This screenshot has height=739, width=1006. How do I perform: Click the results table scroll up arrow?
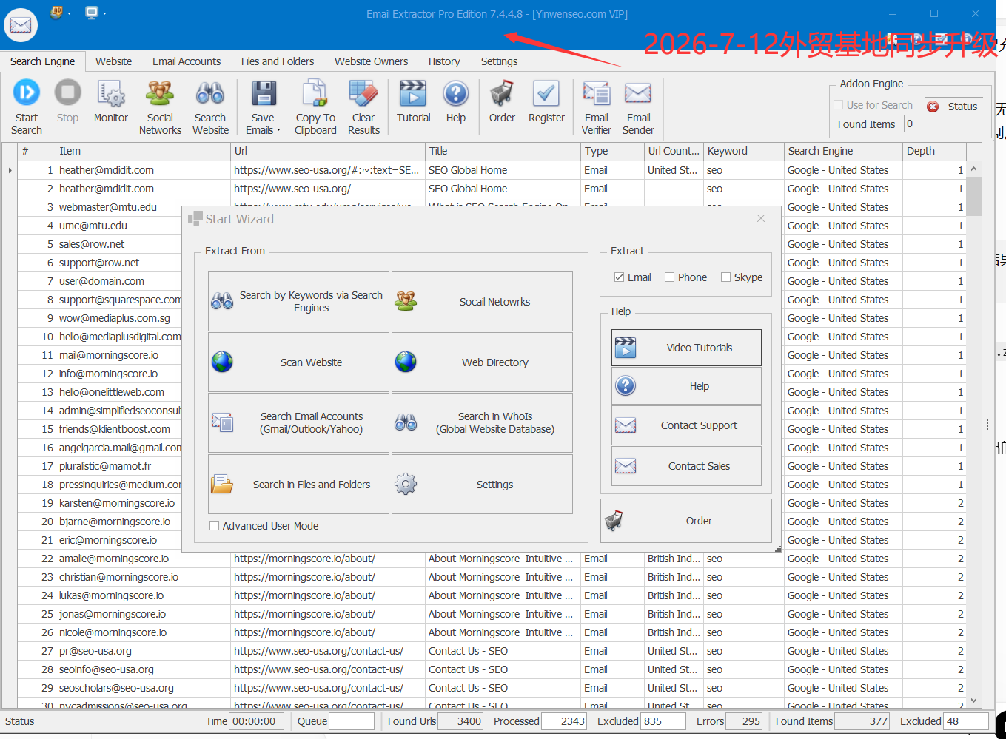click(973, 169)
